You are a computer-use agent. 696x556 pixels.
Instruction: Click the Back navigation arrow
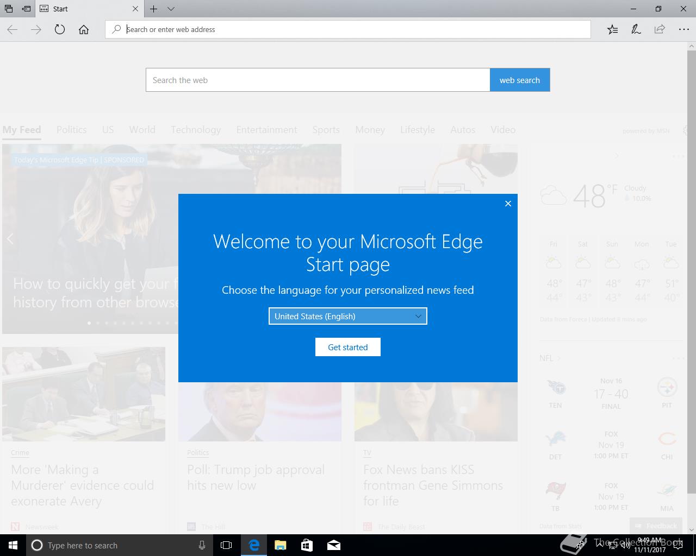[x=13, y=29]
